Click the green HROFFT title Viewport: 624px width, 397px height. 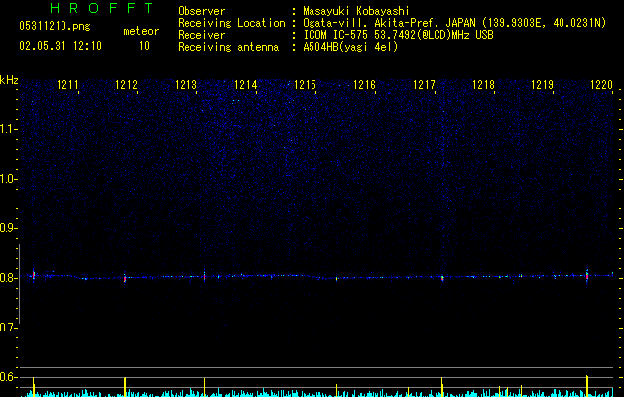[x=102, y=8]
